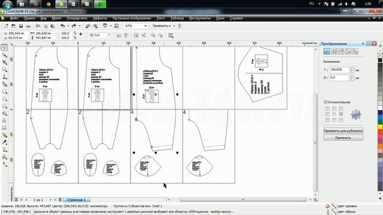Pick the white palette swatch
Viewport: 383px width, 215px height.
click(381, 107)
